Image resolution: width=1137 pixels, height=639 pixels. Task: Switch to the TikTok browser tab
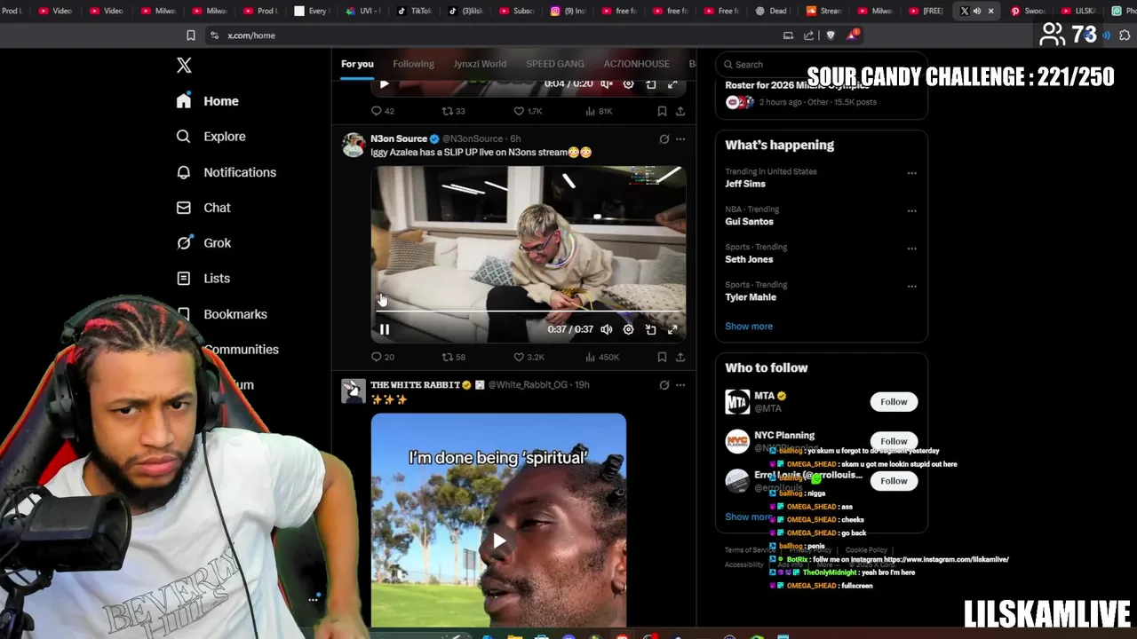413,11
